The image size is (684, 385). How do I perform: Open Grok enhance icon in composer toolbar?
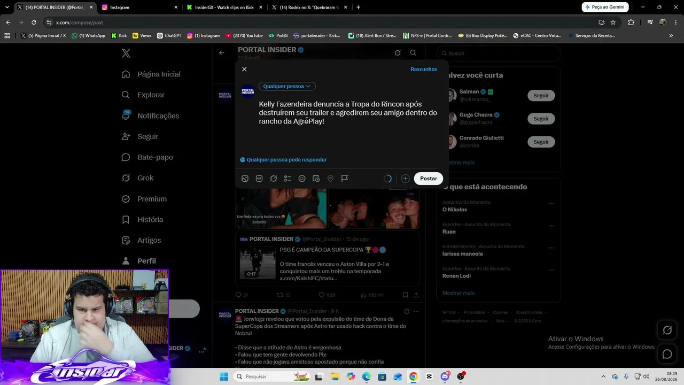tap(274, 179)
